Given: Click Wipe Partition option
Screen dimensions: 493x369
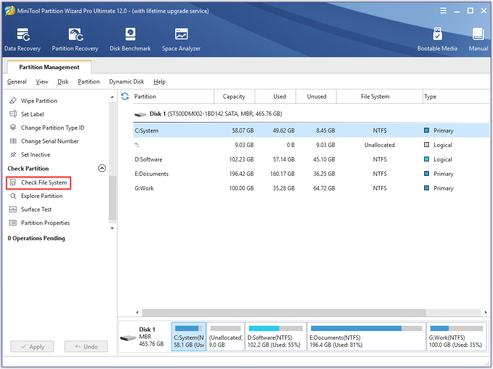Looking at the screenshot, I should (x=39, y=101).
